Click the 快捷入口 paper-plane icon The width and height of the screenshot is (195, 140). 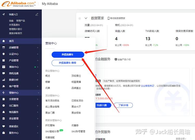4,14
